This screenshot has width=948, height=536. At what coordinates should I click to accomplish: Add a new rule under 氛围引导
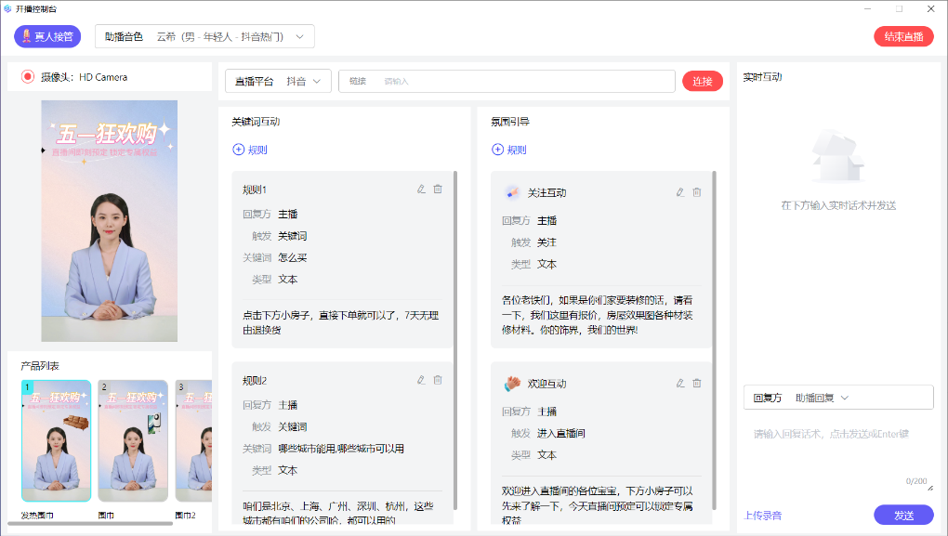pos(509,150)
